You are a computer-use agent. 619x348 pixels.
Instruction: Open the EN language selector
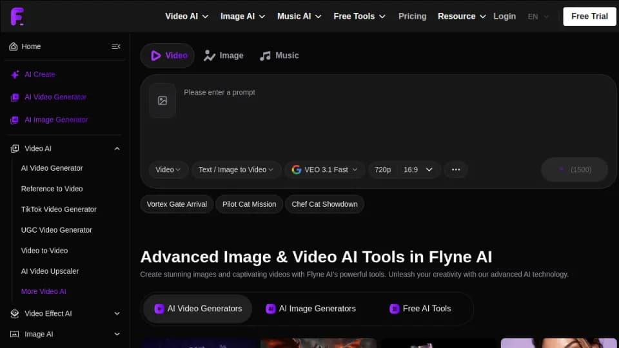(538, 17)
